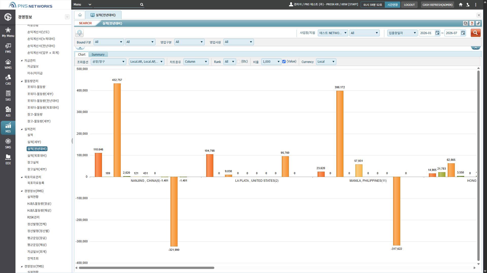Click the LOGOUT button

[409, 5]
